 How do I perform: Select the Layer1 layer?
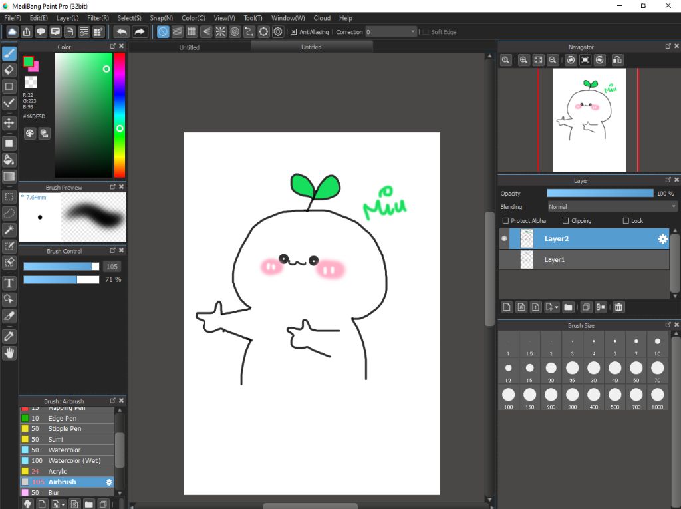point(585,260)
